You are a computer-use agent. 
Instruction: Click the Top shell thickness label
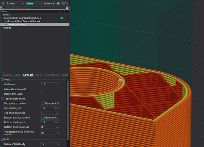click(x=14, y=113)
